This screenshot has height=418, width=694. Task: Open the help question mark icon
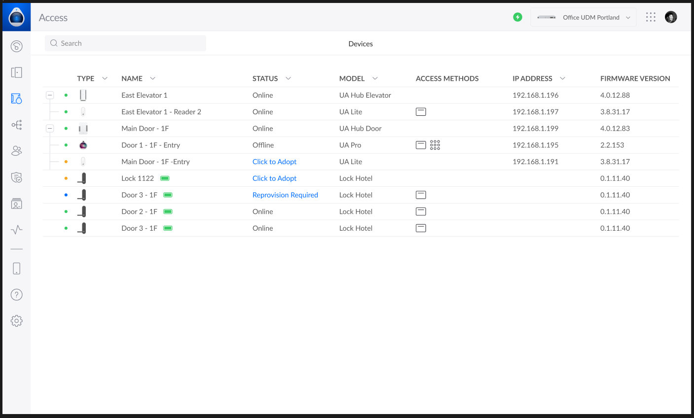16,295
